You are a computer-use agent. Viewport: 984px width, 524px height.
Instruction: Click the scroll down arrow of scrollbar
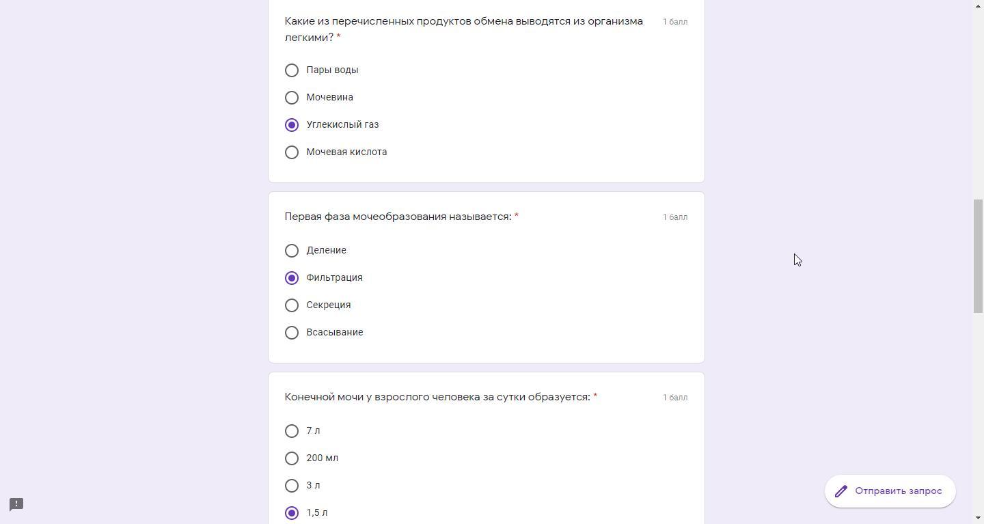pyautogui.click(x=979, y=519)
